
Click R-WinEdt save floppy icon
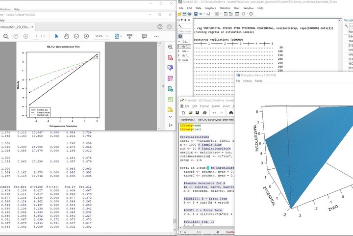(x=197, y=112)
